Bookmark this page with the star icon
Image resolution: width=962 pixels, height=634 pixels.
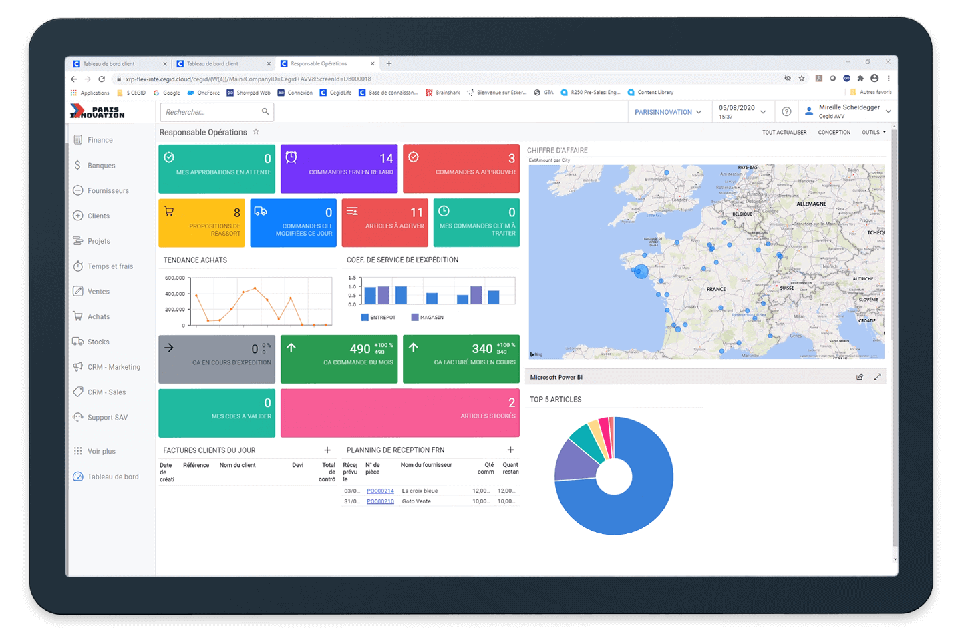pyautogui.click(x=802, y=79)
